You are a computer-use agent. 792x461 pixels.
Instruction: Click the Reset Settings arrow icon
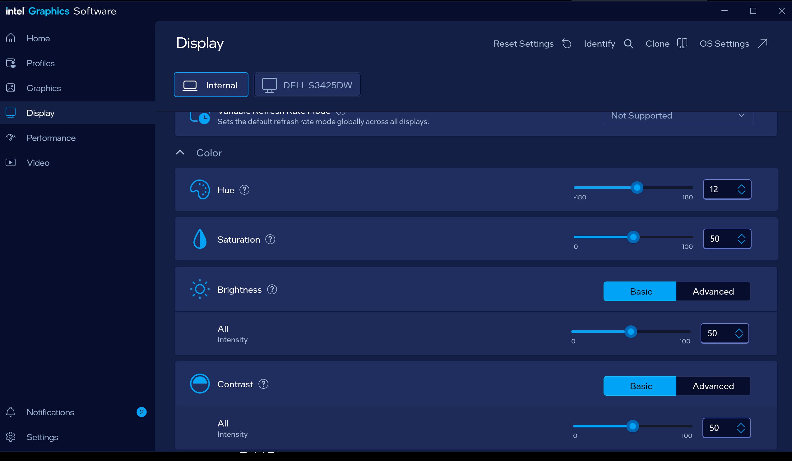pyautogui.click(x=567, y=44)
